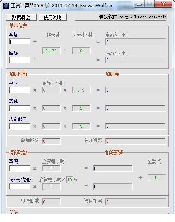The height and width of the screenshot is (222, 175).
Task: Click the 全薪每小时 field in 事假 row
Action: [51, 168]
